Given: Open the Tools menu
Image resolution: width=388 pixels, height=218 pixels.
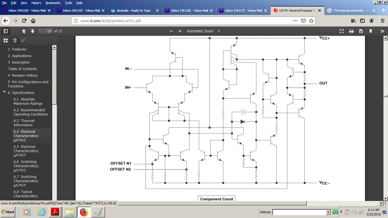Looking at the screenshot, I should pyautogui.click(x=68, y=3).
